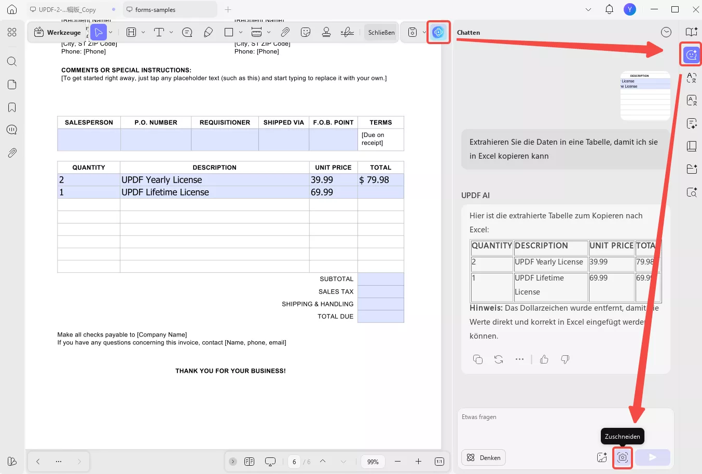Toggle the Denken mode in chat
The width and height of the screenshot is (702, 474).
coord(483,457)
